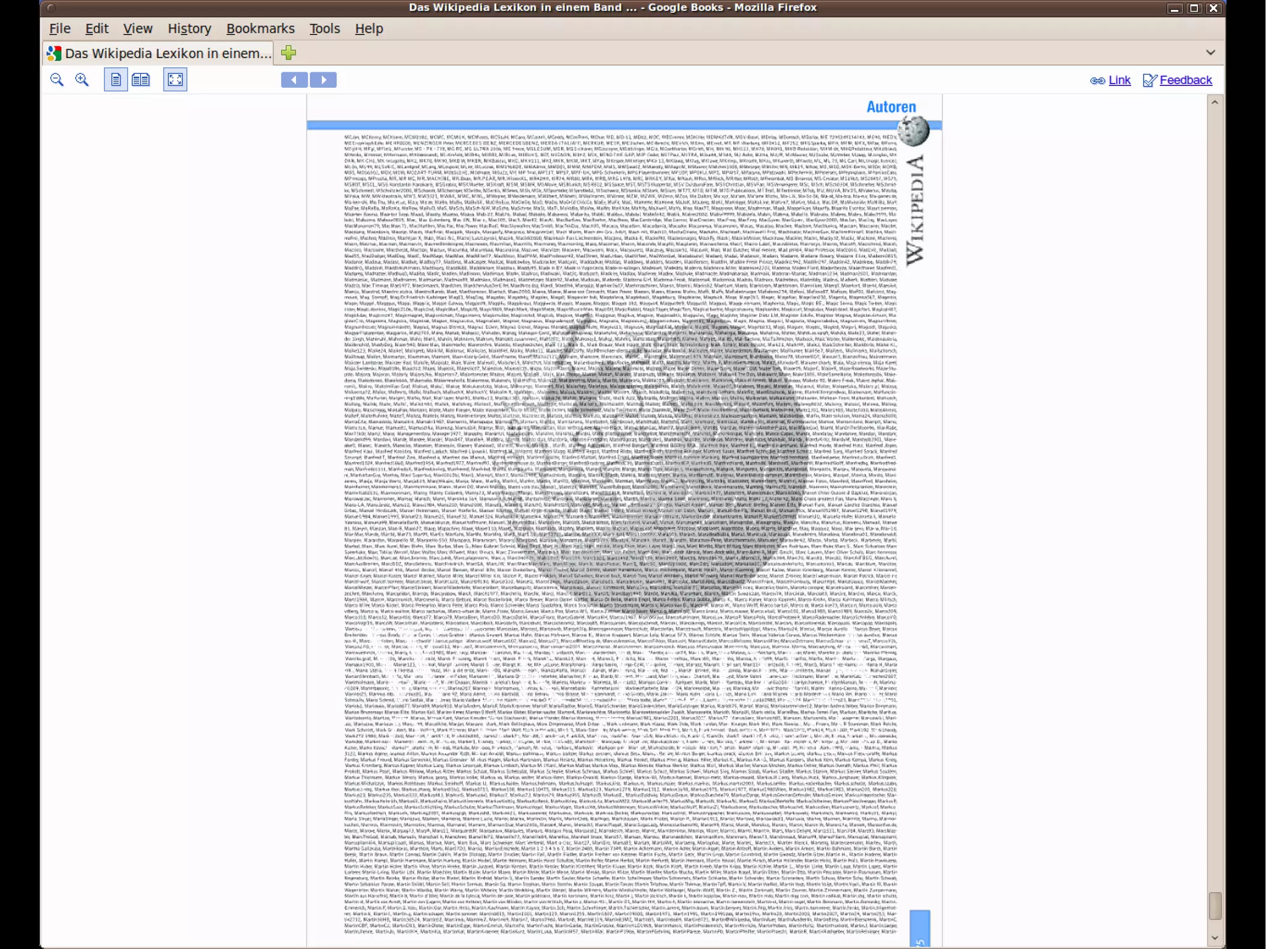This screenshot has width=1266, height=949.
Task: Switch to single page view
Action: click(x=116, y=80)
